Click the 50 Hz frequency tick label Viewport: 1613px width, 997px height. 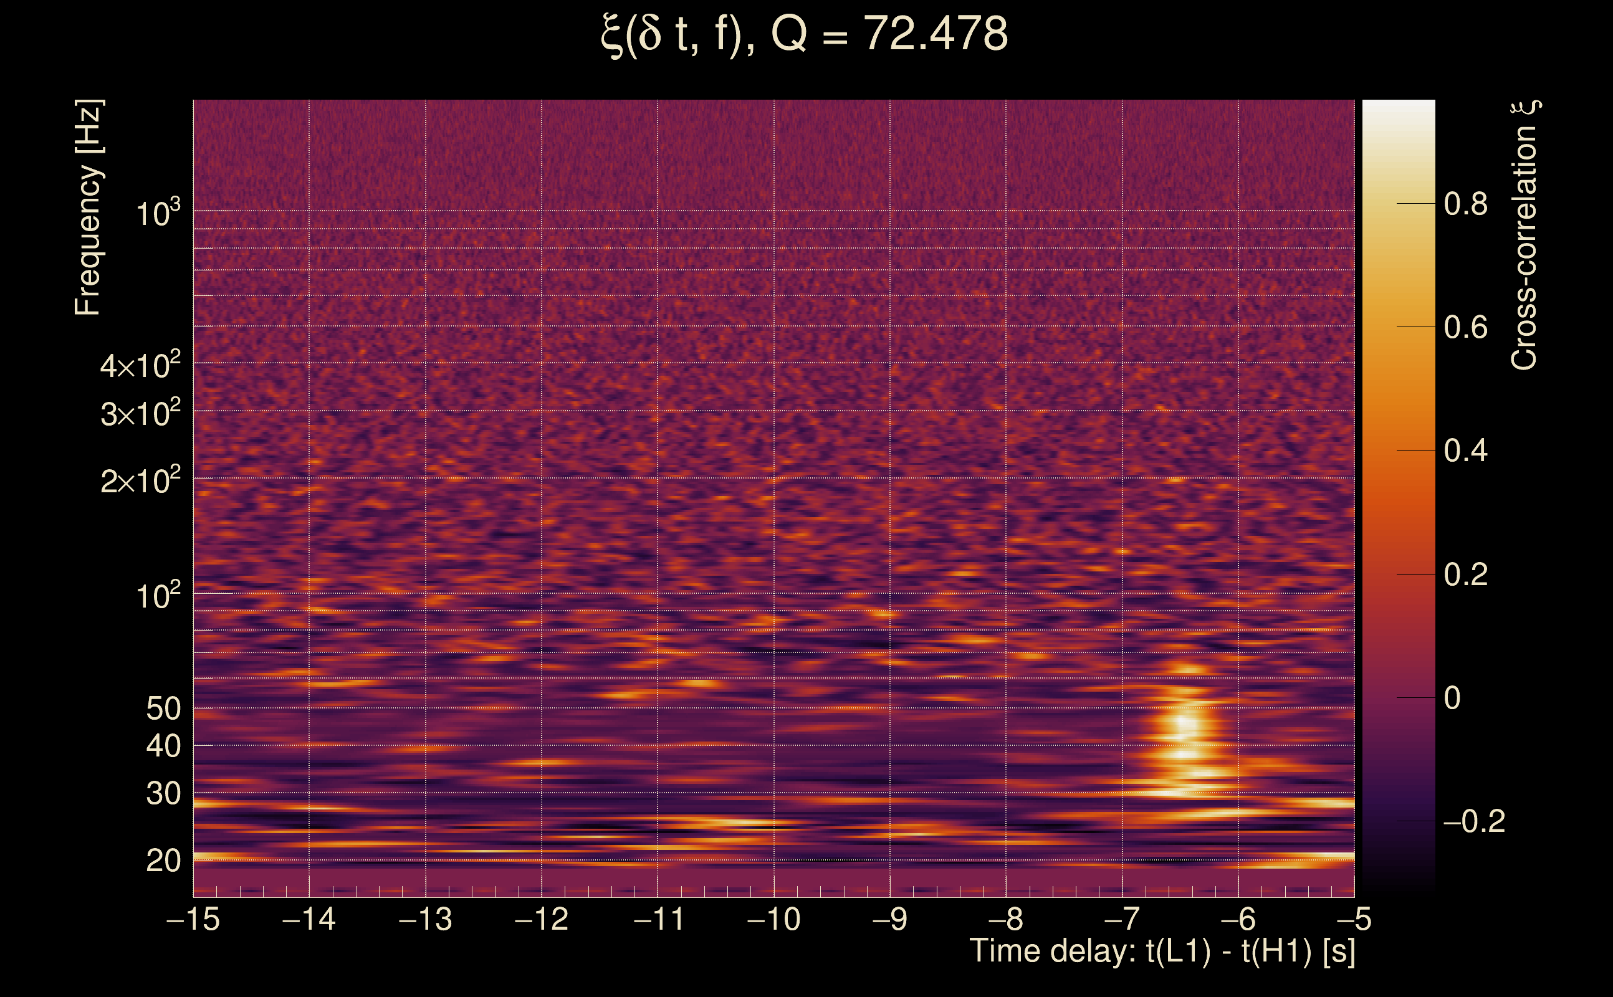[x=163, y=710]
